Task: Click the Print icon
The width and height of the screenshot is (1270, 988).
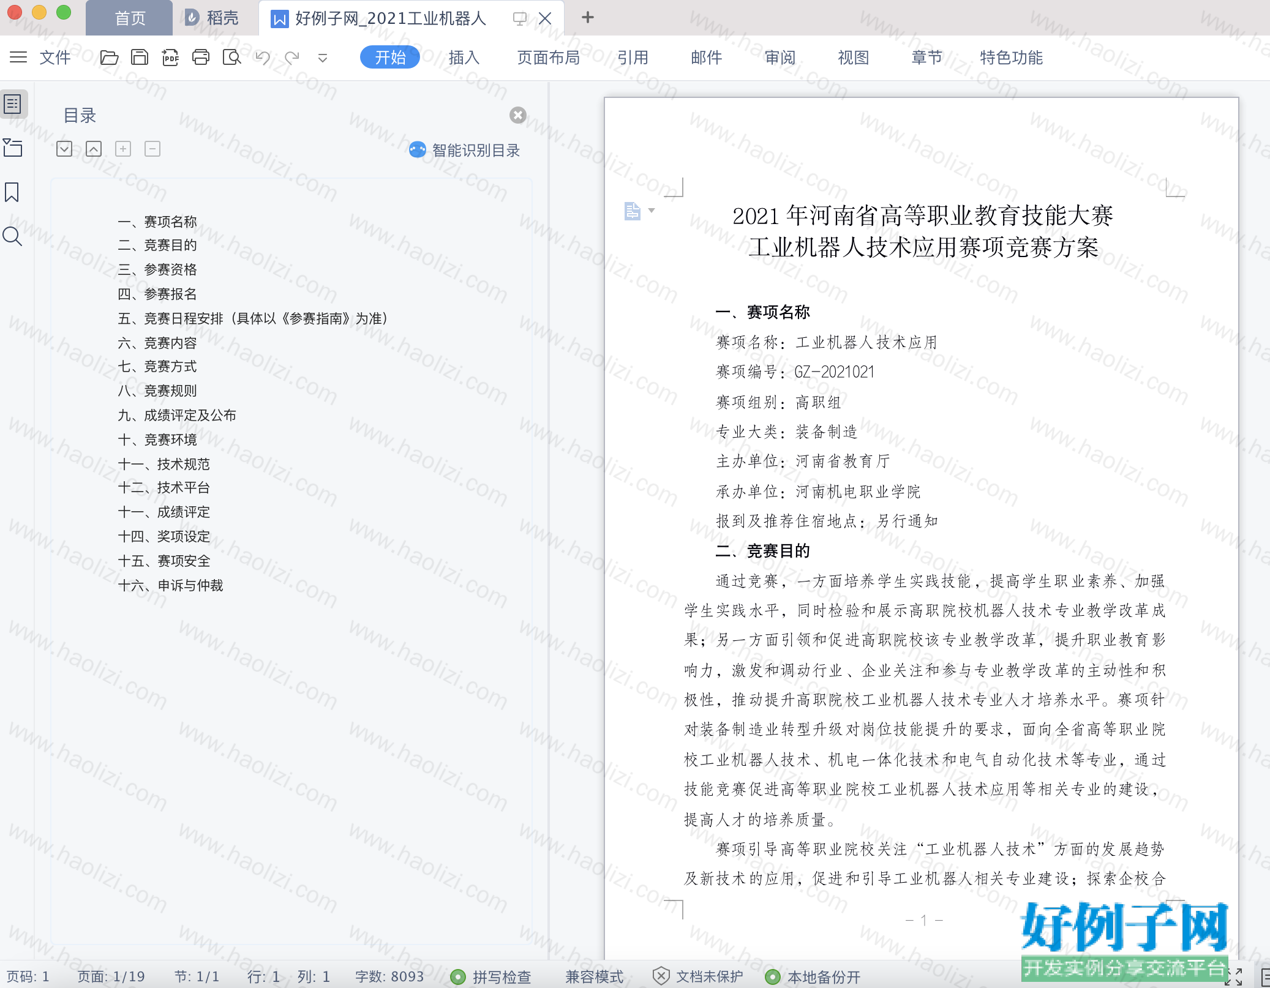Action: 201,58
